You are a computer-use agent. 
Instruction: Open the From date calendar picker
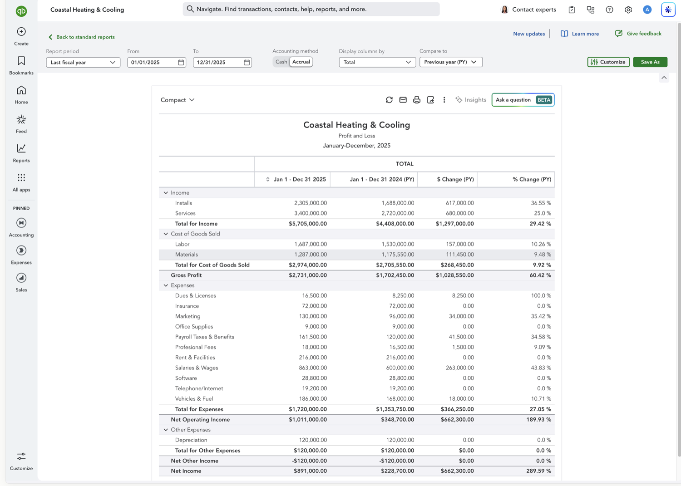(181, 62)
